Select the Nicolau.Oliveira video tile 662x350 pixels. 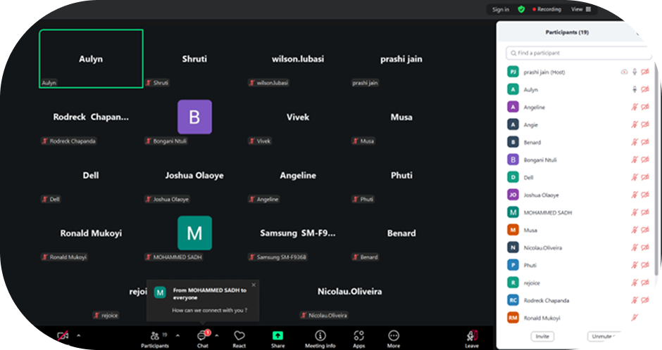click(350, 292)
